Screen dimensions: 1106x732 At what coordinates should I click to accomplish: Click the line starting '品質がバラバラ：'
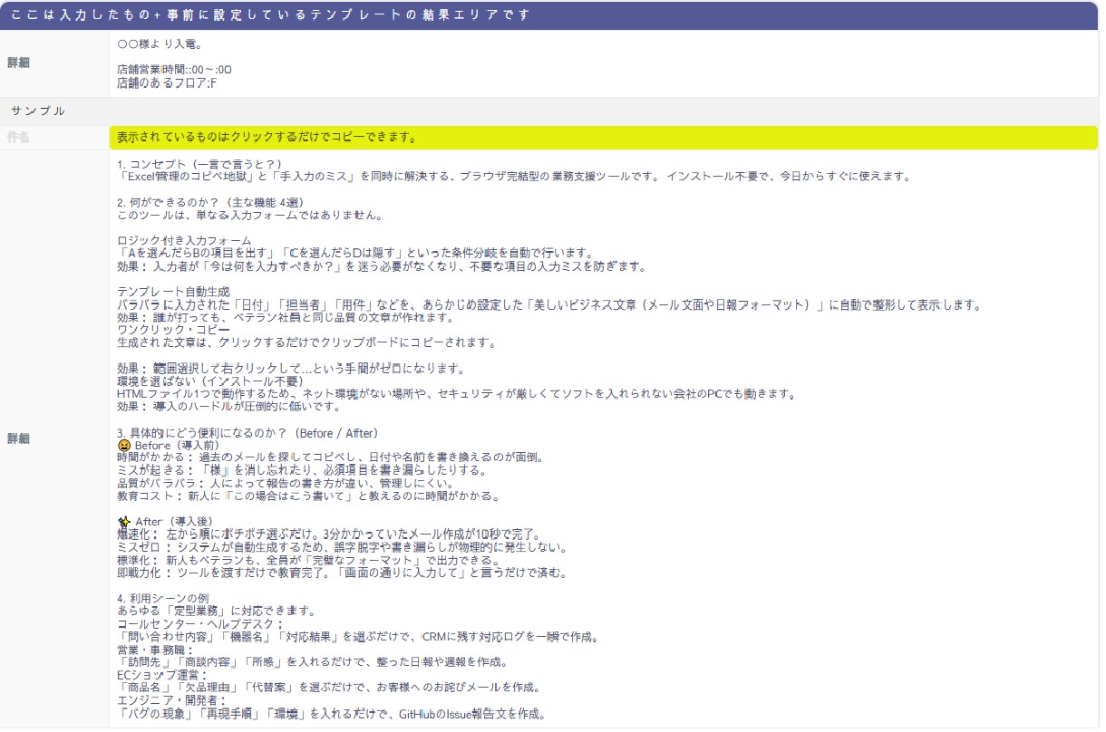click(286, 484)
